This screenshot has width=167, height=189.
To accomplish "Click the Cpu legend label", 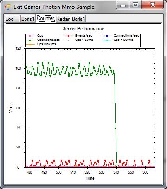I will point(40,36).
